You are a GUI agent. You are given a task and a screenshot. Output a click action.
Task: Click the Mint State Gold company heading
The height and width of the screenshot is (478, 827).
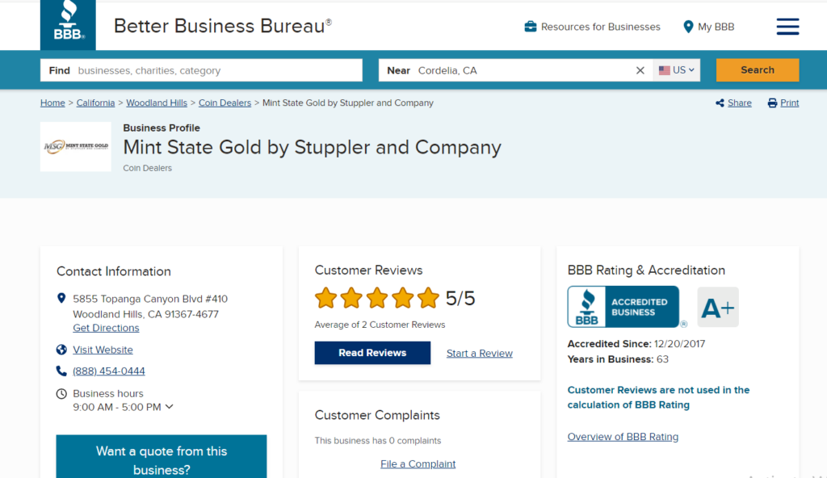313,147
